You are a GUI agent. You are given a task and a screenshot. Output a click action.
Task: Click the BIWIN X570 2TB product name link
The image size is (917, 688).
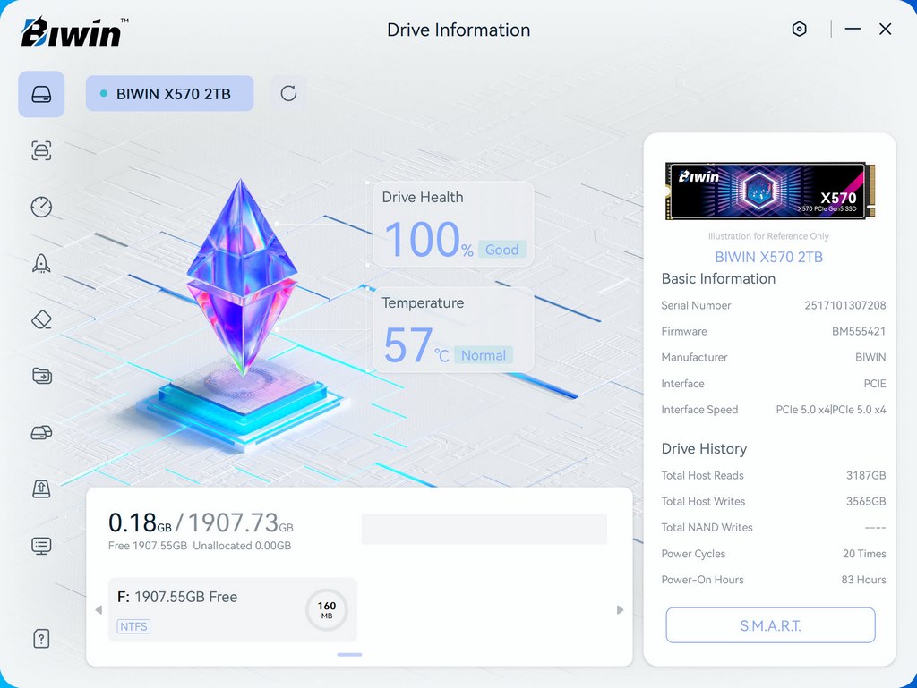coord(768,257)
